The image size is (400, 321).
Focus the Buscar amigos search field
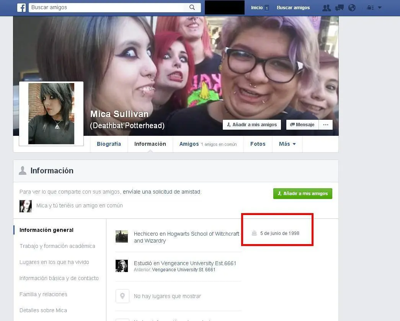coord(115,7)
